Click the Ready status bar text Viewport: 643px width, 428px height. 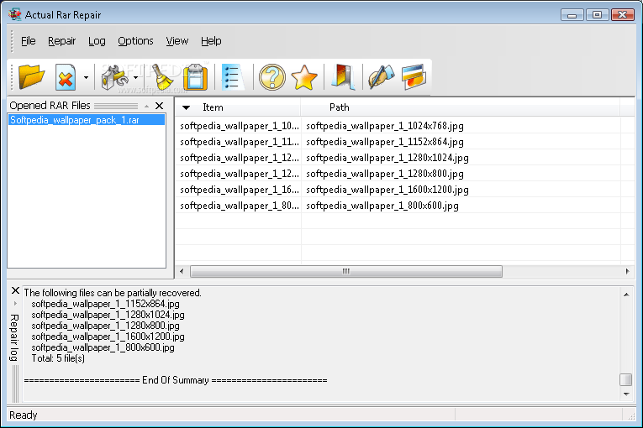coord(24,415)
